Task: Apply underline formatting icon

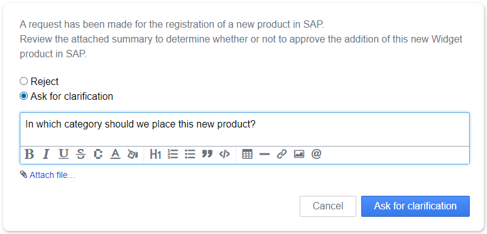Action: point(63,154)
